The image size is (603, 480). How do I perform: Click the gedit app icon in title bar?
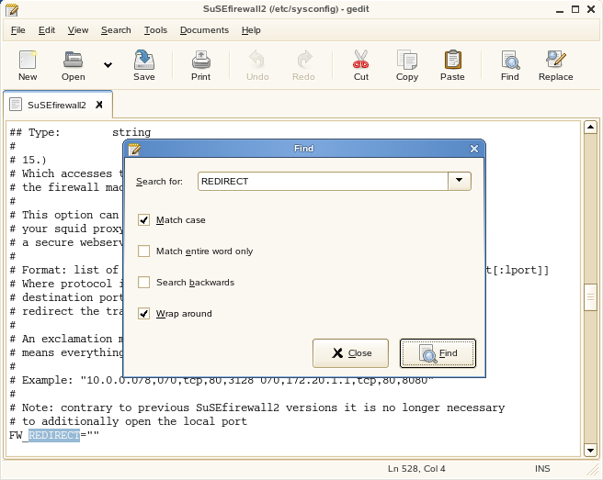[12, 9]
